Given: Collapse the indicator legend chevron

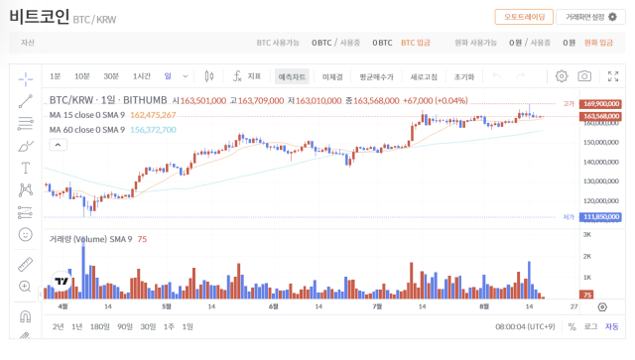Looking at the screenshot, I should 58,145.
